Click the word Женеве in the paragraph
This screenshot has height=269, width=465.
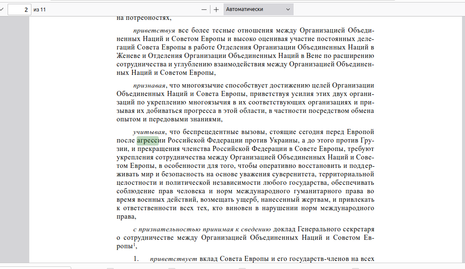coord(128,56)
